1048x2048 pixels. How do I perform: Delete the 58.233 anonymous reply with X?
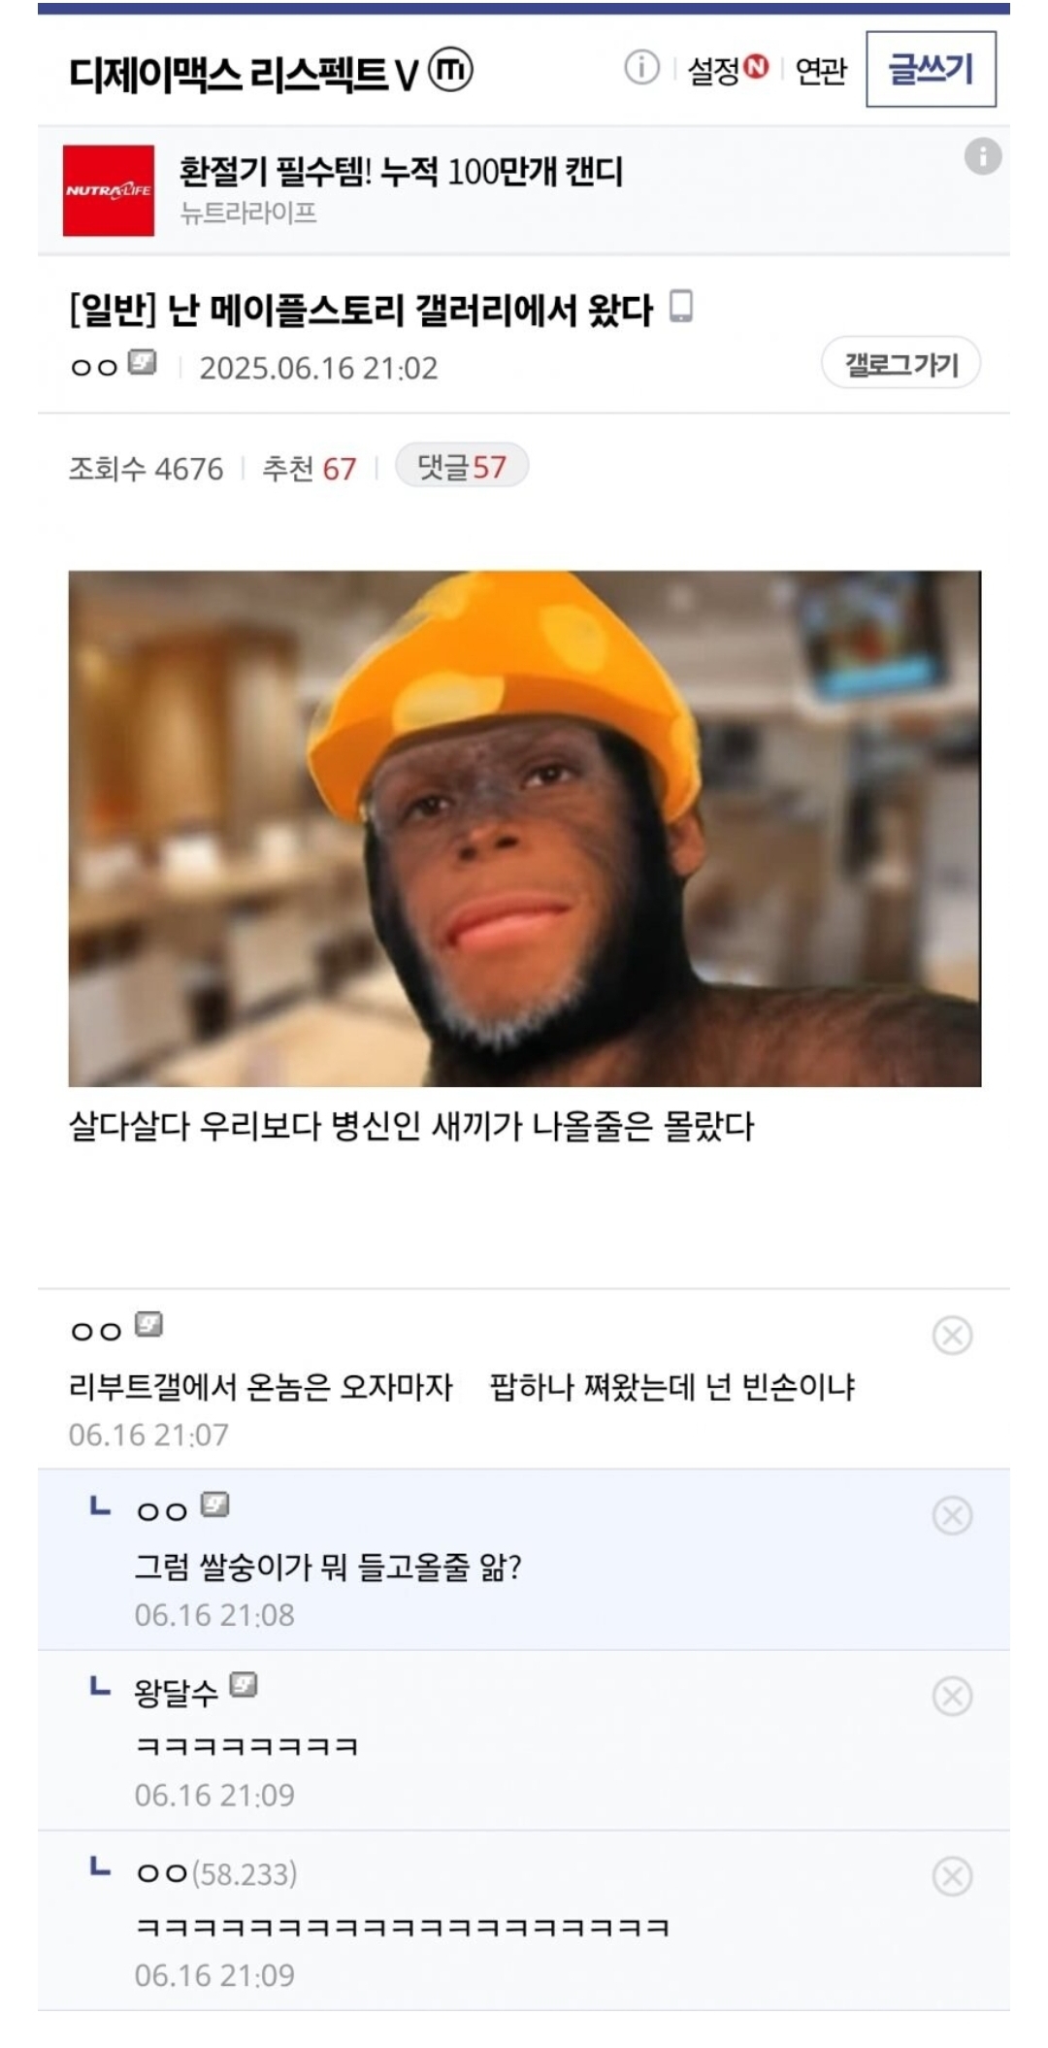[952, 1876]
